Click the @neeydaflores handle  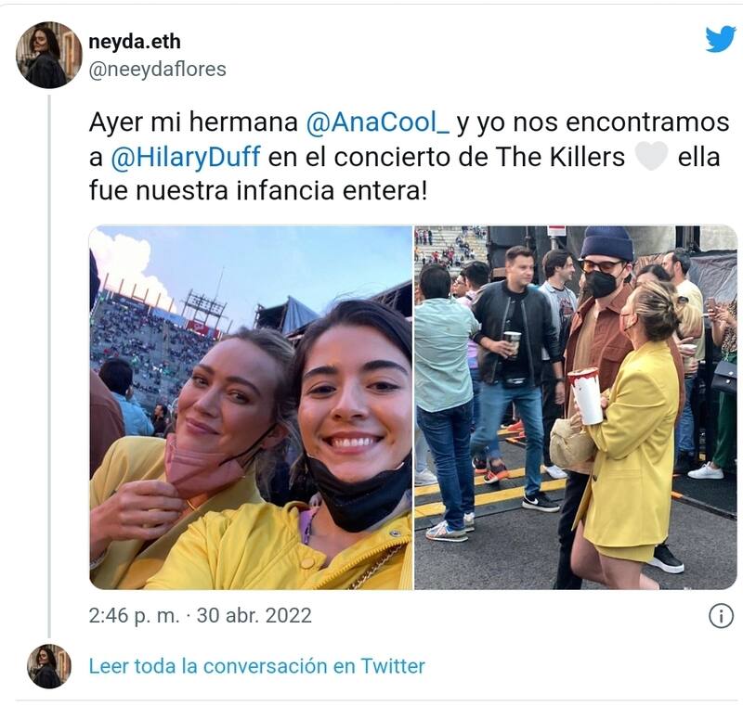pos(157,70)
